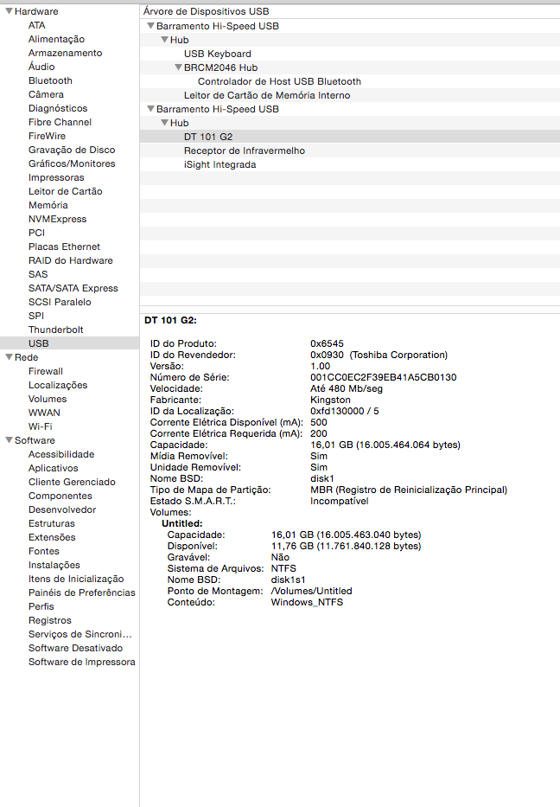Select PCI in the sidebar
Image resolution: width=560 pixels, height=807 pixels.
[x=36, y=234]
